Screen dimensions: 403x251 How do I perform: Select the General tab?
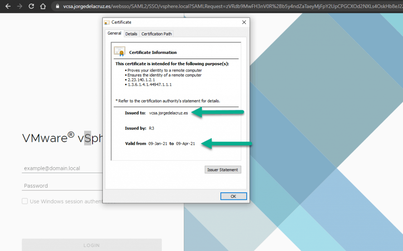115,33
